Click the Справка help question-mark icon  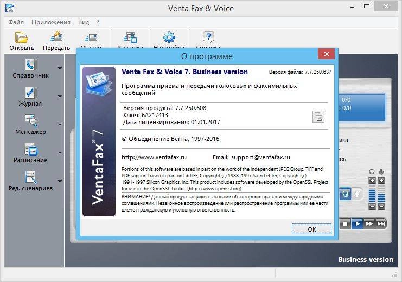(x=208, y=37)
